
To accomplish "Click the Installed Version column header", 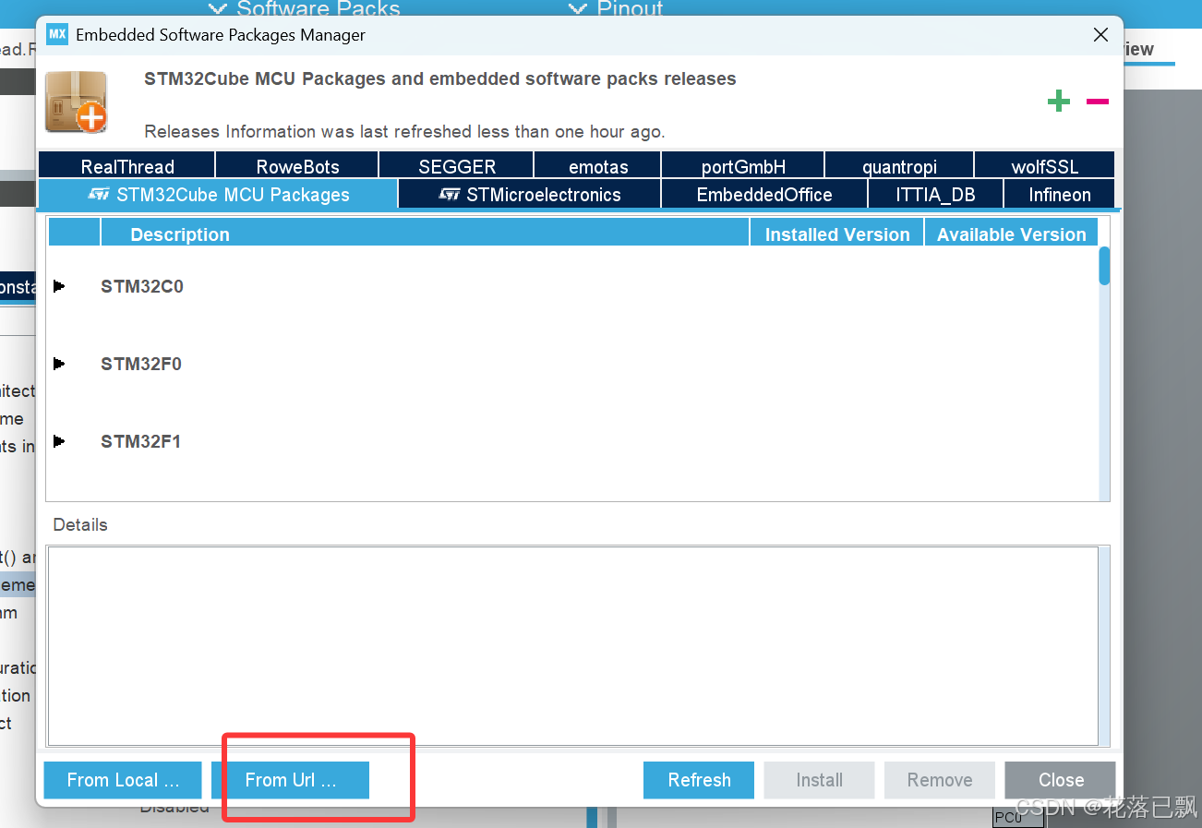I will (x=837, y=233).
